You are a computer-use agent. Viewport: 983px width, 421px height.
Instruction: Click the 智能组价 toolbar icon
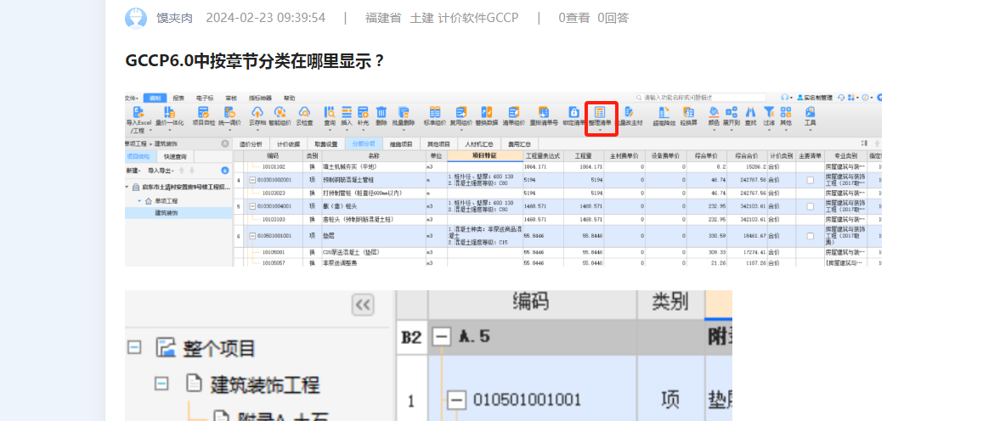[280, 112]
